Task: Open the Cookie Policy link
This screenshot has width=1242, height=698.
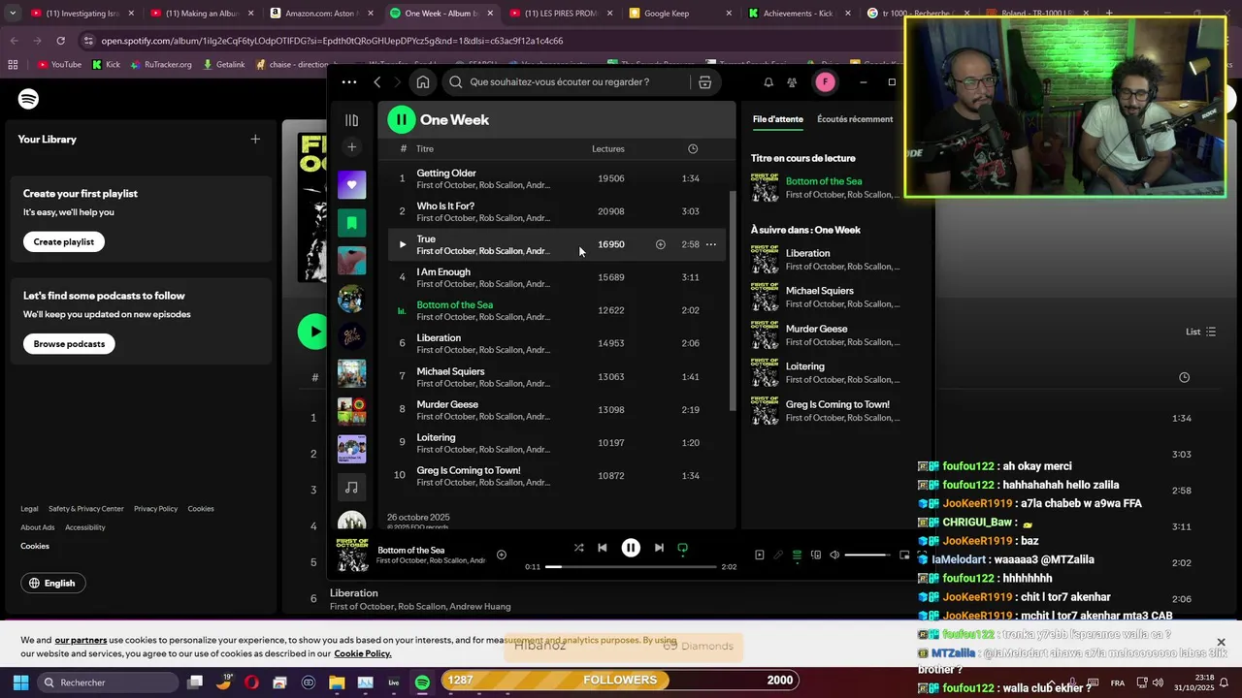Action: click(363, 653)
